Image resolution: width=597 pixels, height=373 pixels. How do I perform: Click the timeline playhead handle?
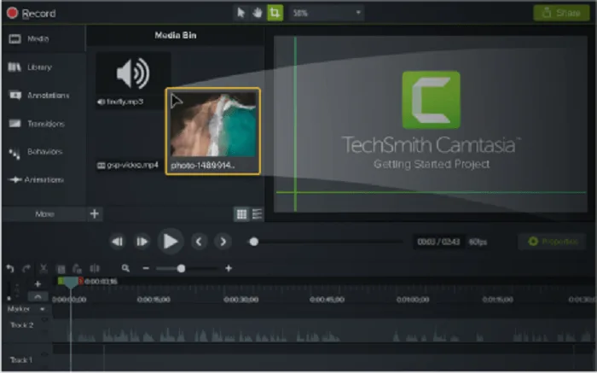pos(71,283)
